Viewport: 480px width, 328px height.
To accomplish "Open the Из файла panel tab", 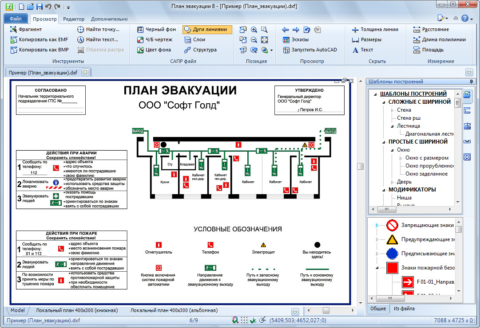I will click(x=404, y=308).
